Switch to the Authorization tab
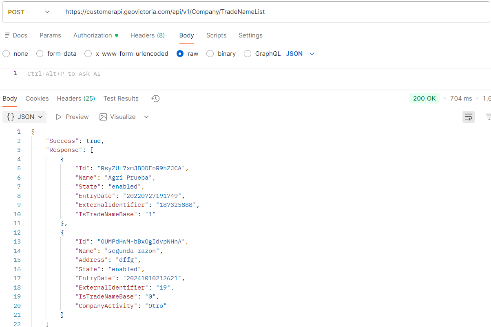 93,35
